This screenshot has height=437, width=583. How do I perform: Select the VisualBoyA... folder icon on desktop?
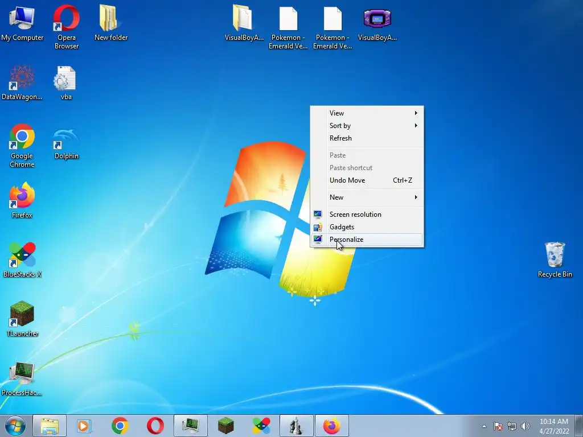click(x=244, y=23)
